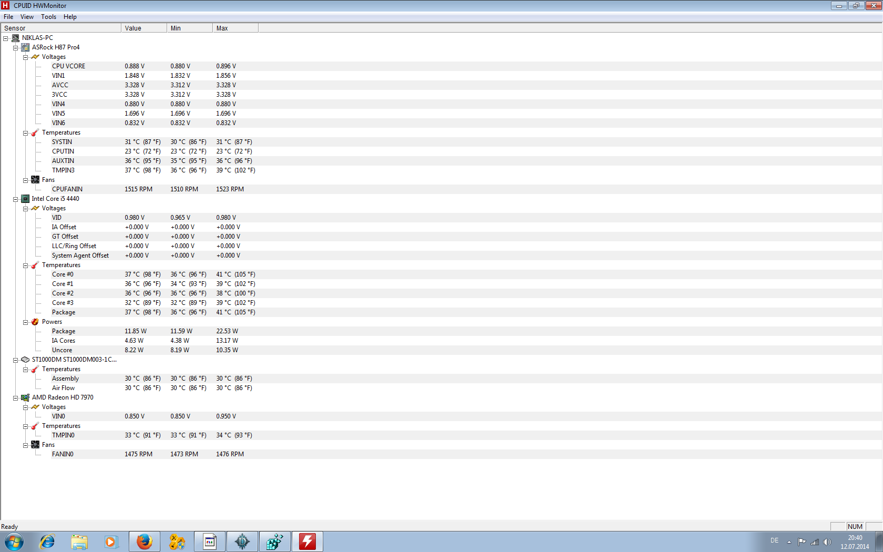Switch to HWMonitor red lightning taskbar button
883x552 pixels.
click(x=307, y=541)
